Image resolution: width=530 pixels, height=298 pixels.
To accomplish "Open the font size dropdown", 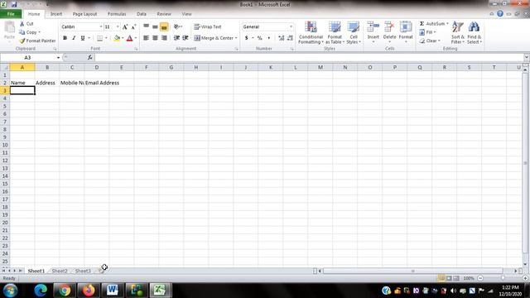I will point(118,26).
